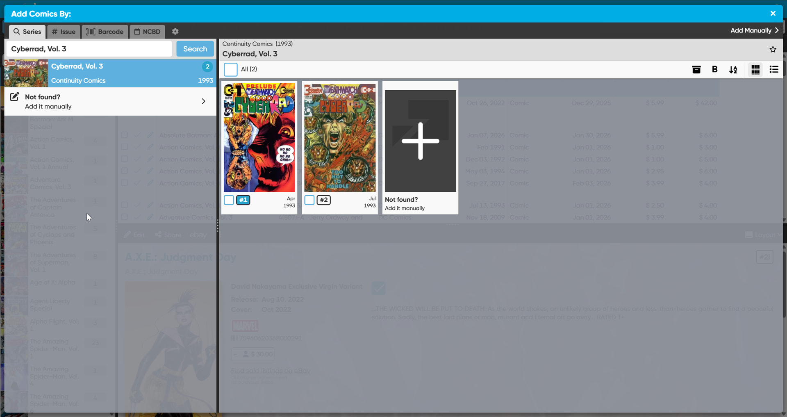Screen dimensions: 787x417
Task: Favorite the series with the star icon
Action: pyautogui.click(x=773, y=49)
